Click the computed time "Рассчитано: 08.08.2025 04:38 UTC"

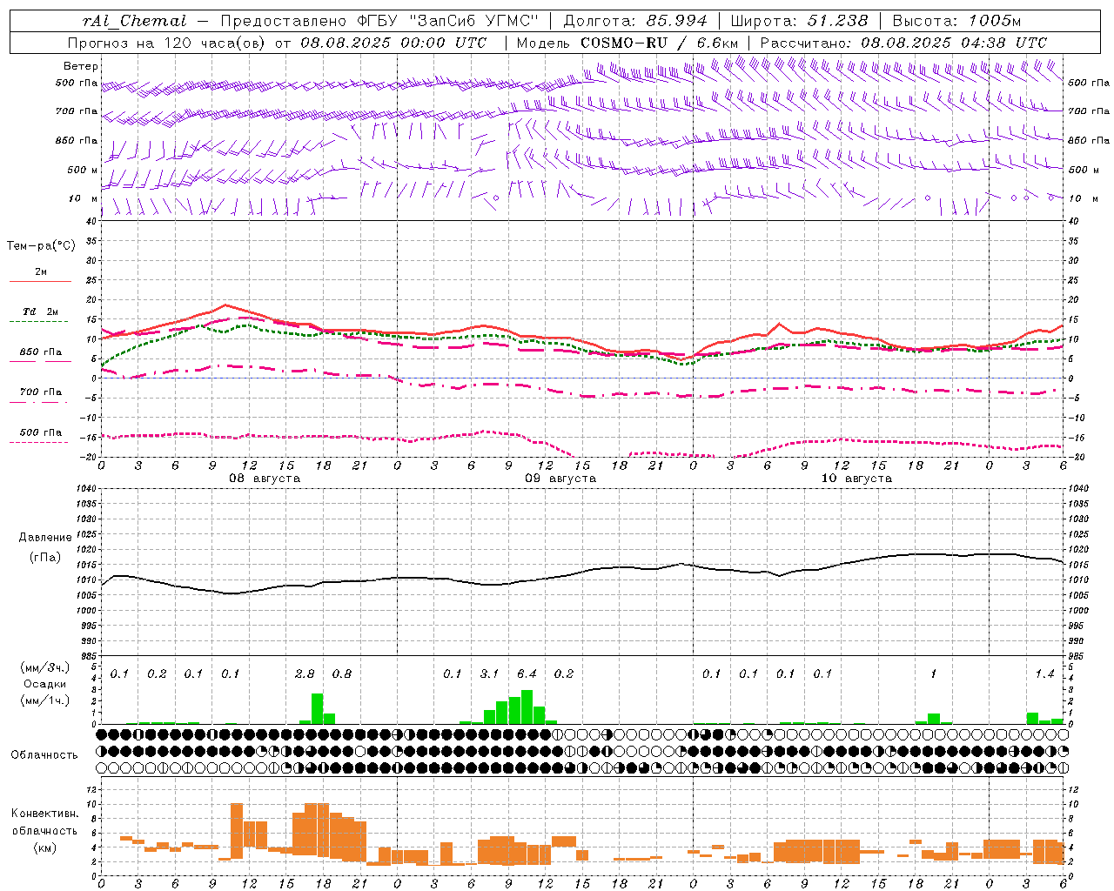(x=903, y=43)
